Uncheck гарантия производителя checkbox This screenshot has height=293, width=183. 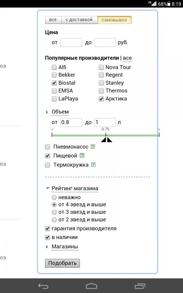[47, 229]
